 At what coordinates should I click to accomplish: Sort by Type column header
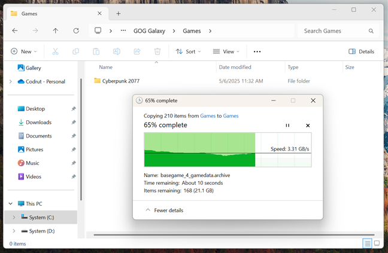tap(293, 67)
